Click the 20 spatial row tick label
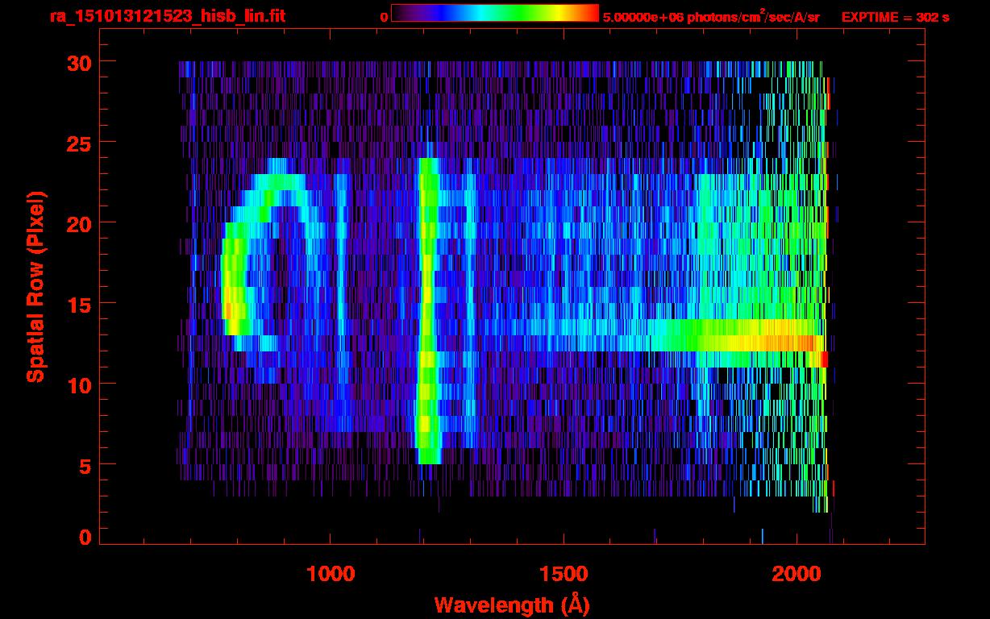Viewport: 990px width, 619px height. [x=79, y=223]
